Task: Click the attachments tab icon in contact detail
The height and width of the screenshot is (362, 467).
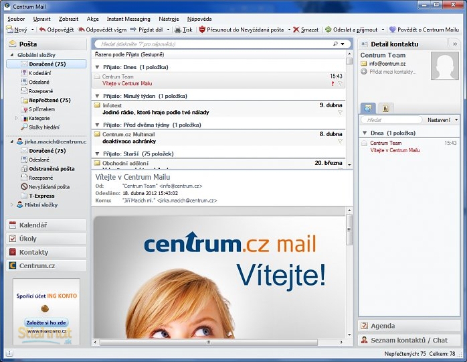Action: 385,108
